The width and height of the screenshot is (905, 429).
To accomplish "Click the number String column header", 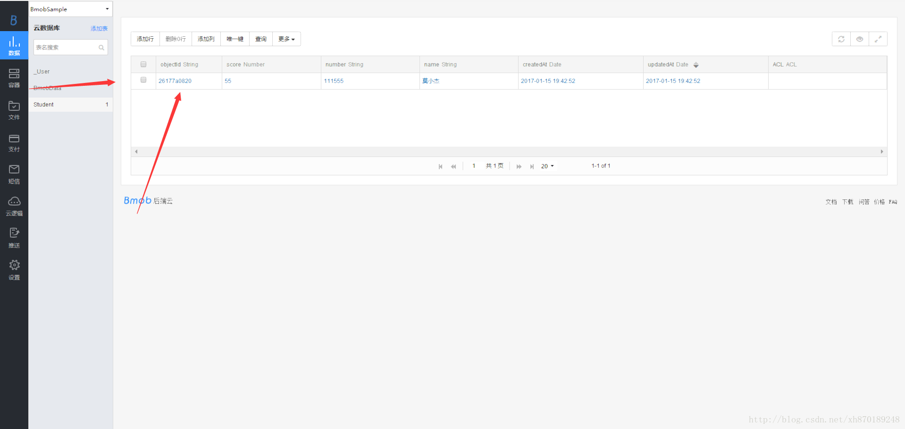I will tap(370, 65).
